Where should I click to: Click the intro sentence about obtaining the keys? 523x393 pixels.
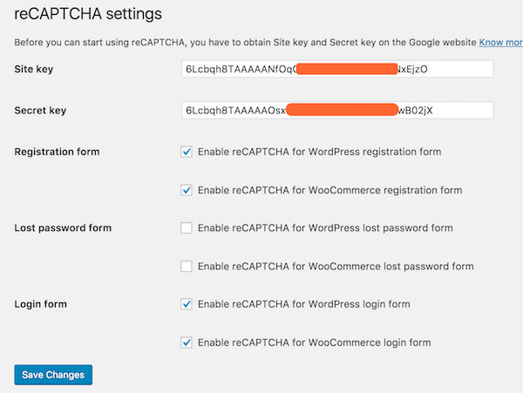click(244, 42)
